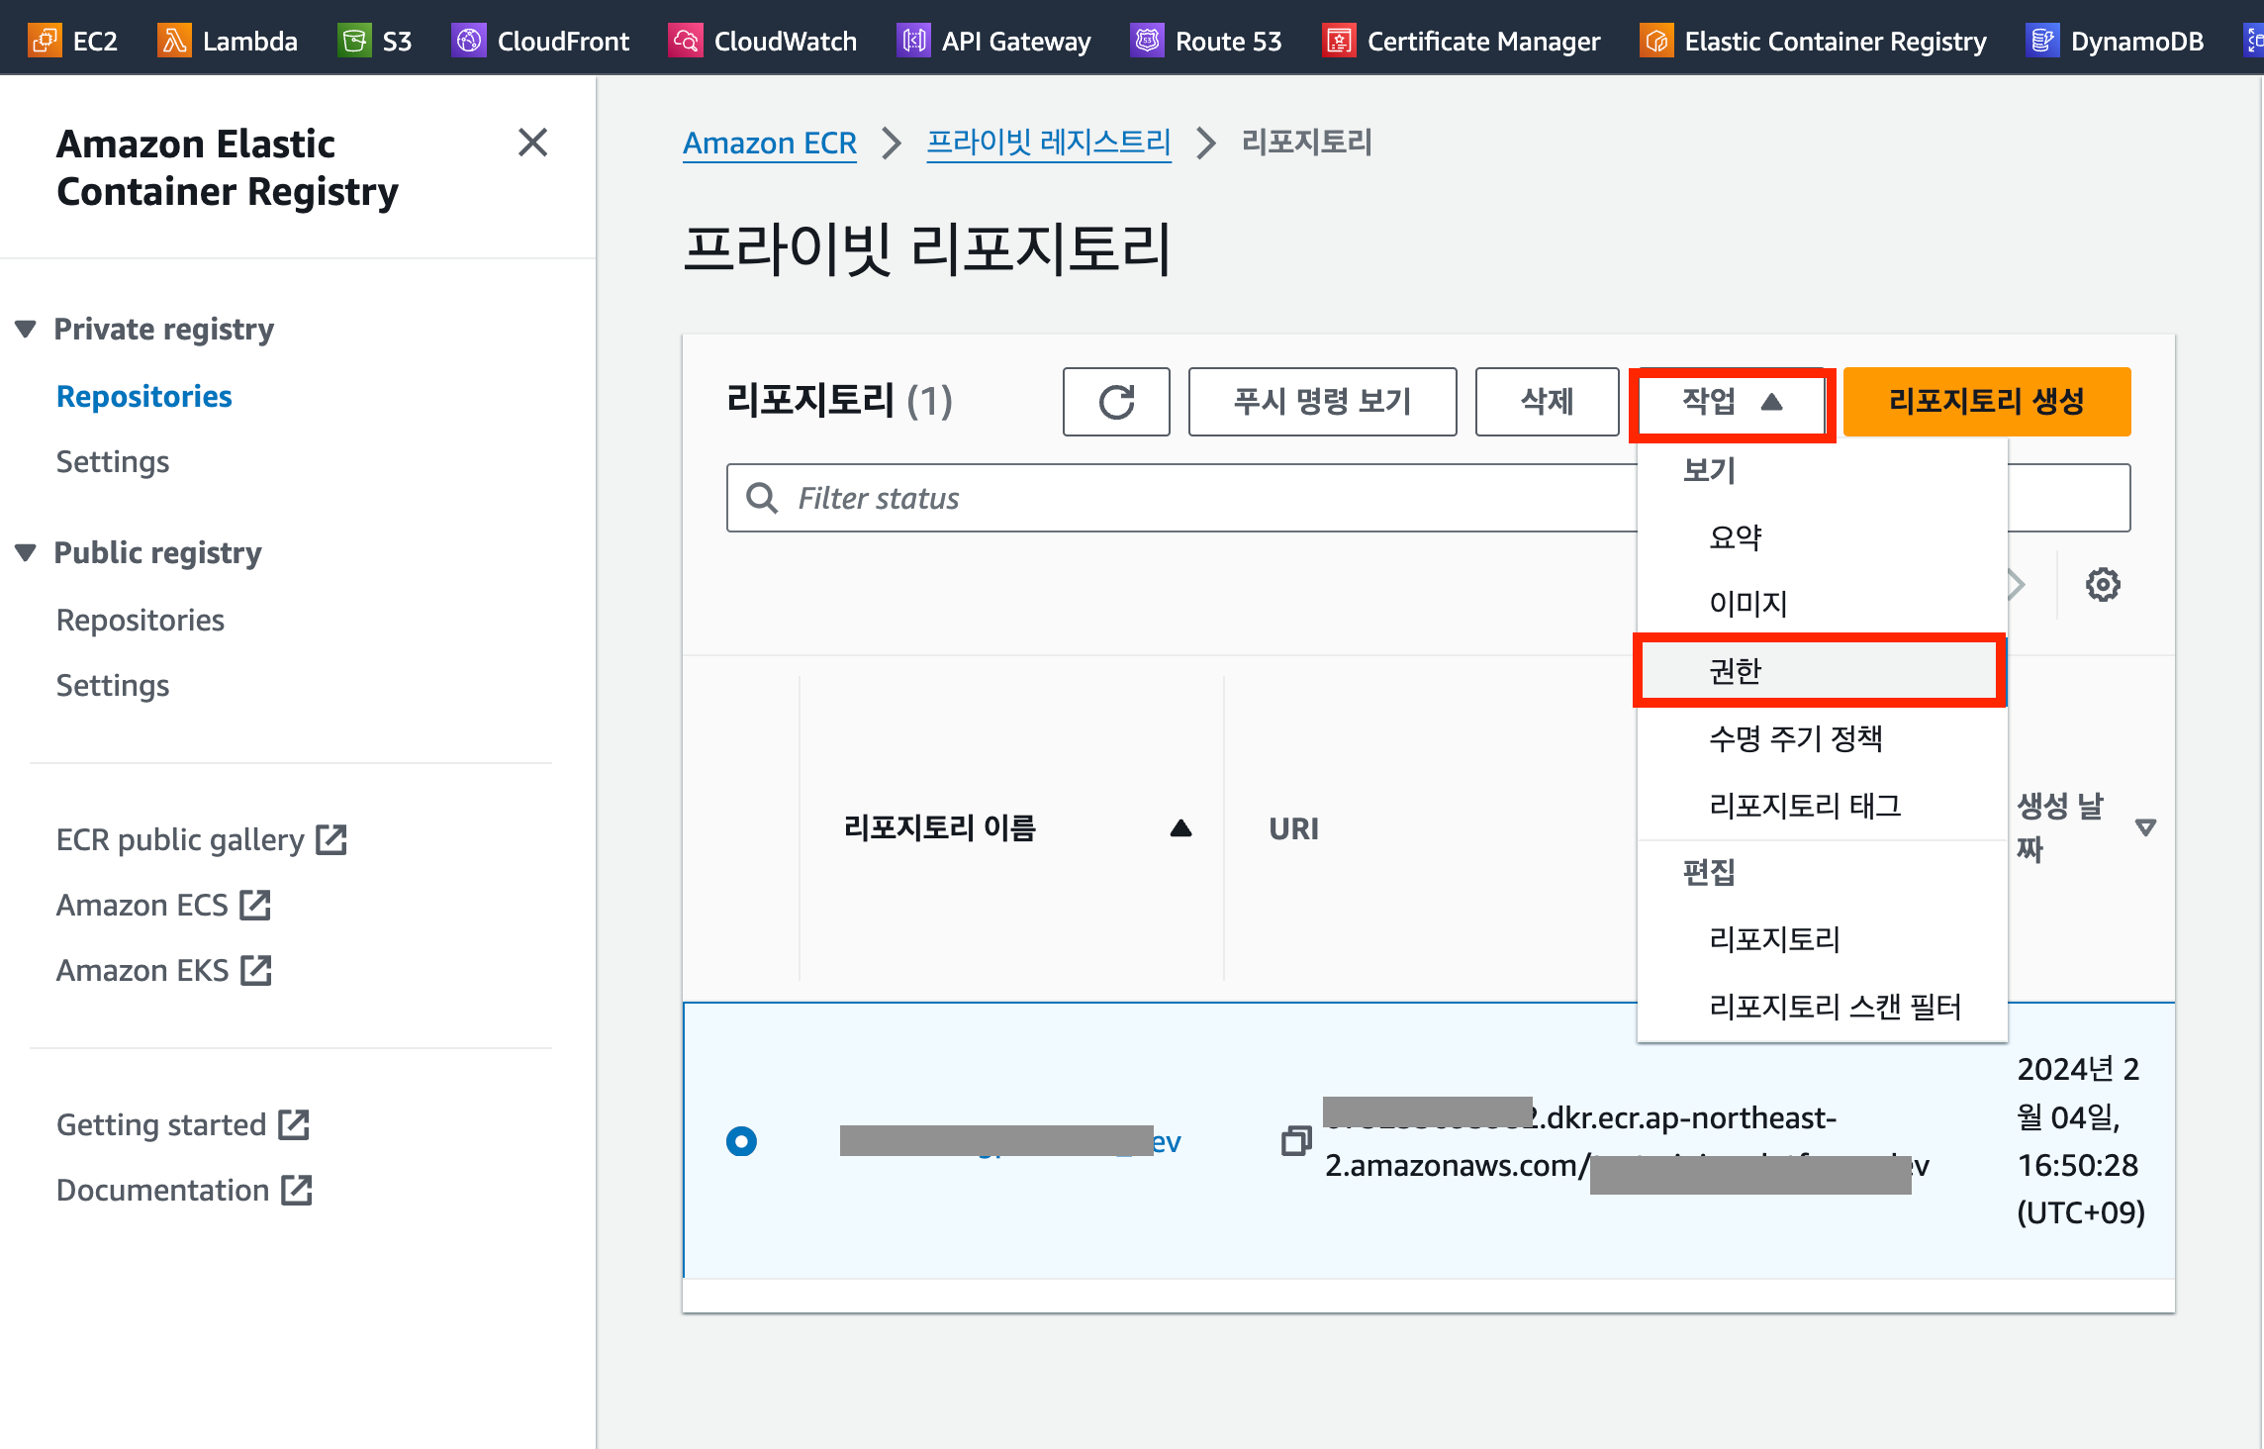Open EC2 service icon in top bar
This screenshot has height=1449, width=2264.
pyautogui.click(x=45, y=41)
